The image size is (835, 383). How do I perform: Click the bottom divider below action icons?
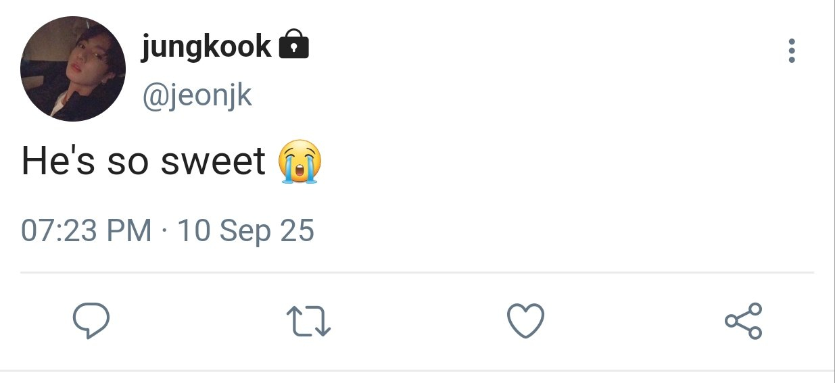click(417, 371)
